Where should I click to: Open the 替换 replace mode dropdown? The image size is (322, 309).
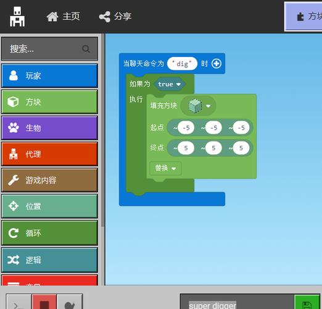165,168
